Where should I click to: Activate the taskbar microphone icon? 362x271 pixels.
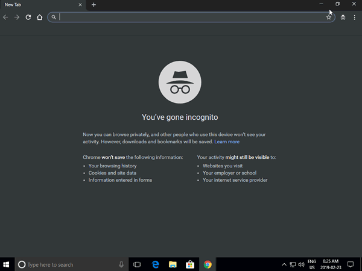(x=121, y=264)
